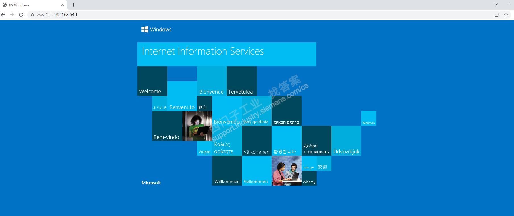Click the Καλώς ορίσατε tile

click(227, 141)
